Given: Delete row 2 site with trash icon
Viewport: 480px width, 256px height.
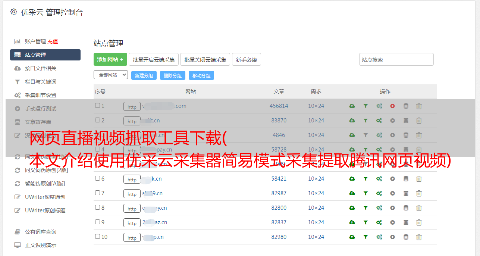Looking at the screenshot, I should (419, 121).
